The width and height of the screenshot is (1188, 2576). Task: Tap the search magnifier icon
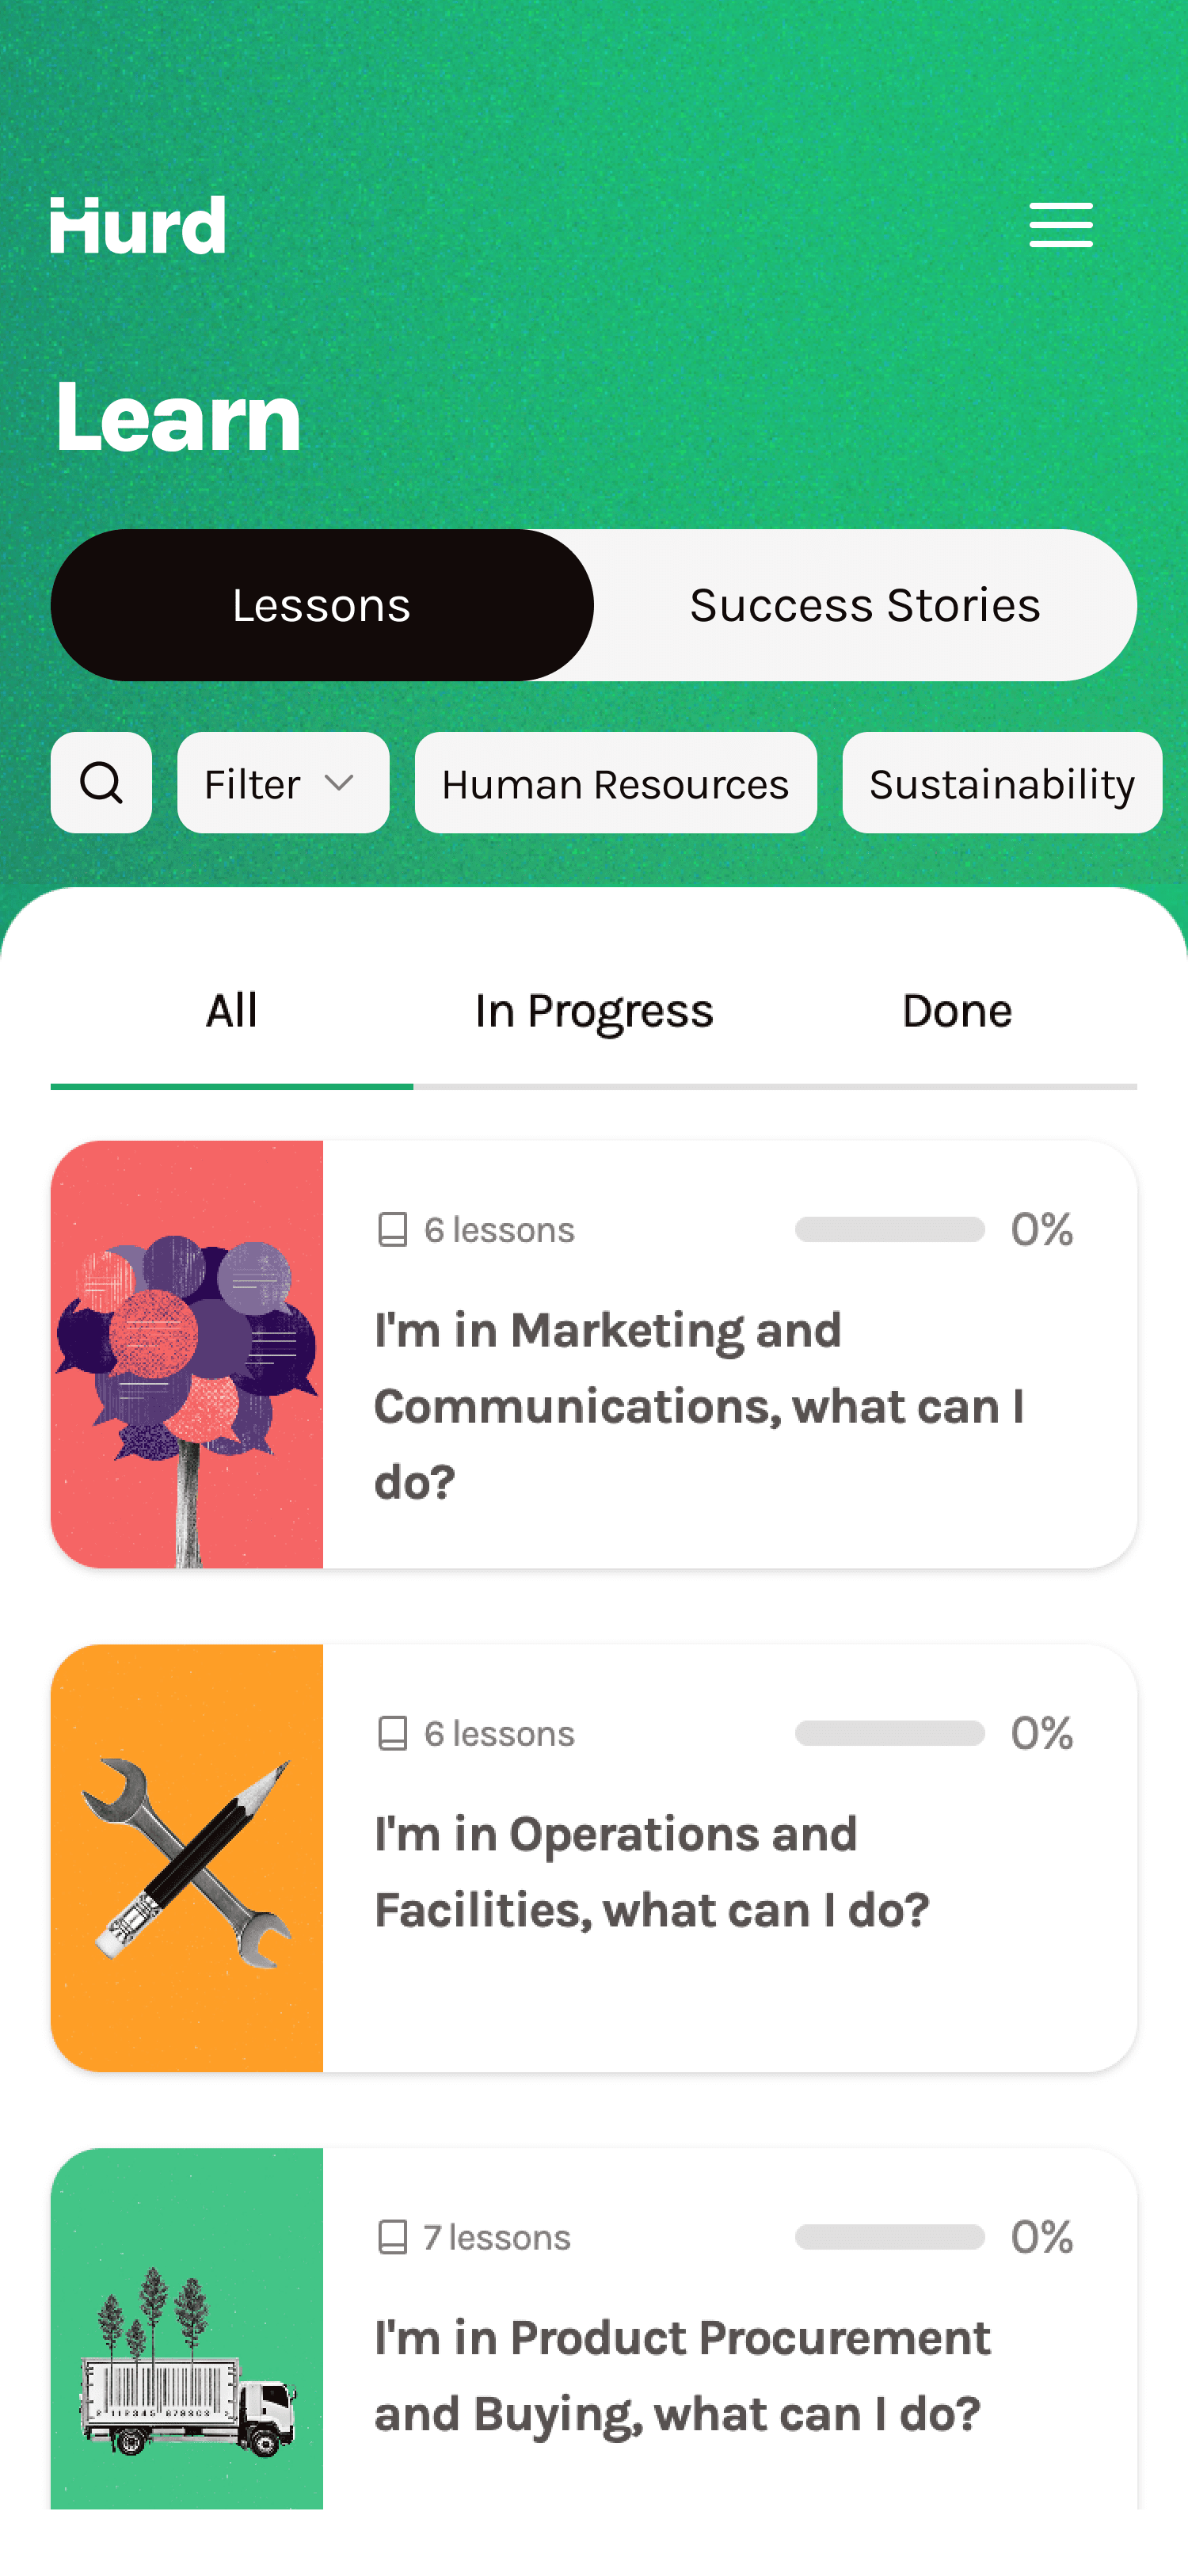(x=101, y=782)
